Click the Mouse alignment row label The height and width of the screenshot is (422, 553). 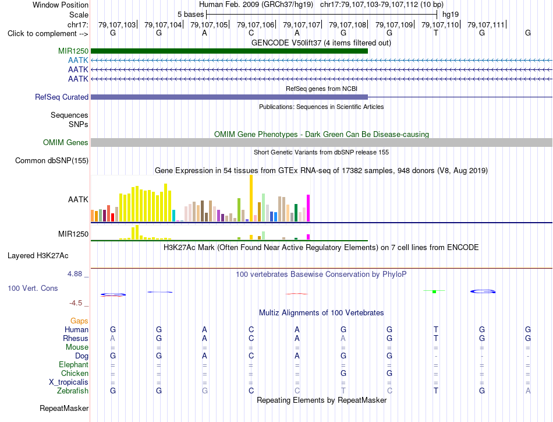pyautogui.click(x=77, y=347)
